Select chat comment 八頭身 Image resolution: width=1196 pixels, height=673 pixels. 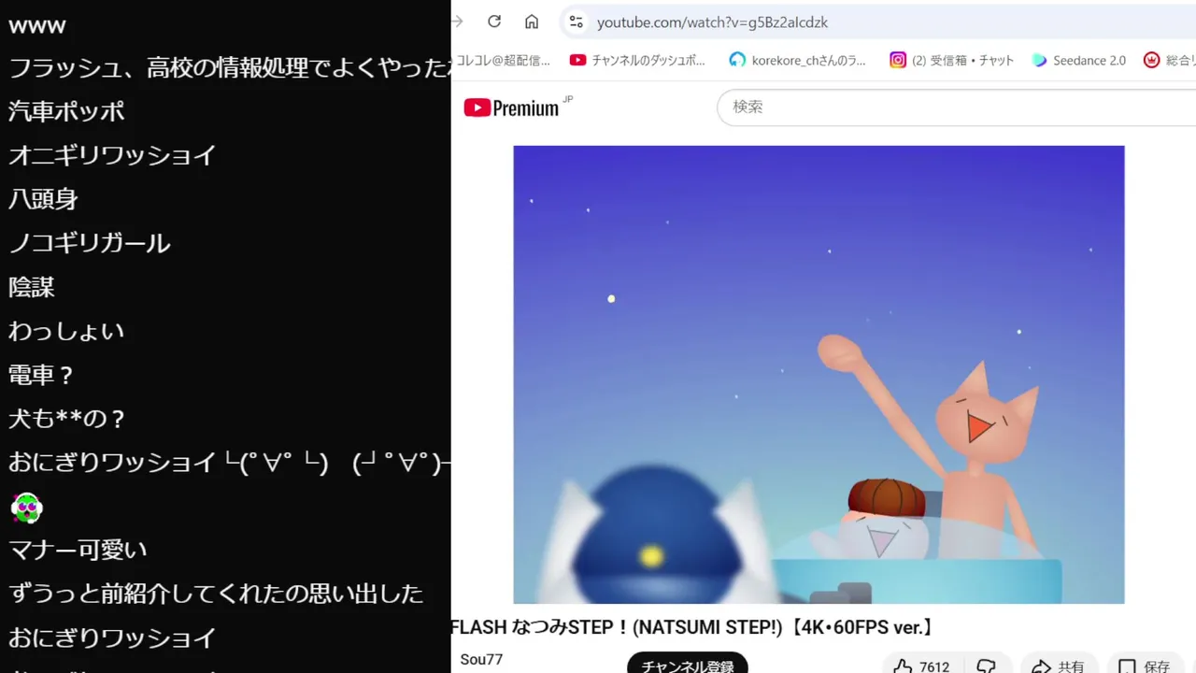pos(43,199)
